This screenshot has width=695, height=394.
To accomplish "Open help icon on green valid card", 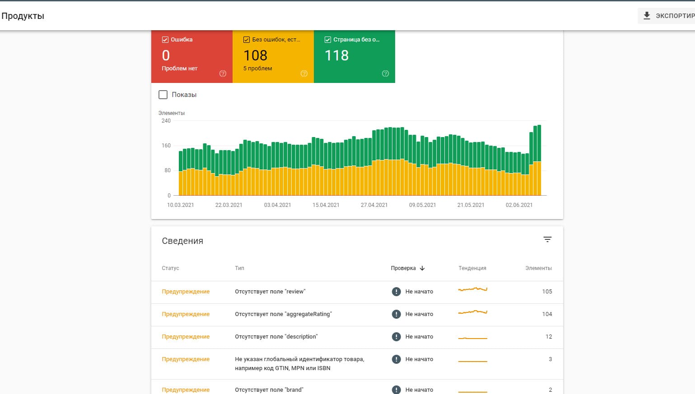I will pos(385,73).
